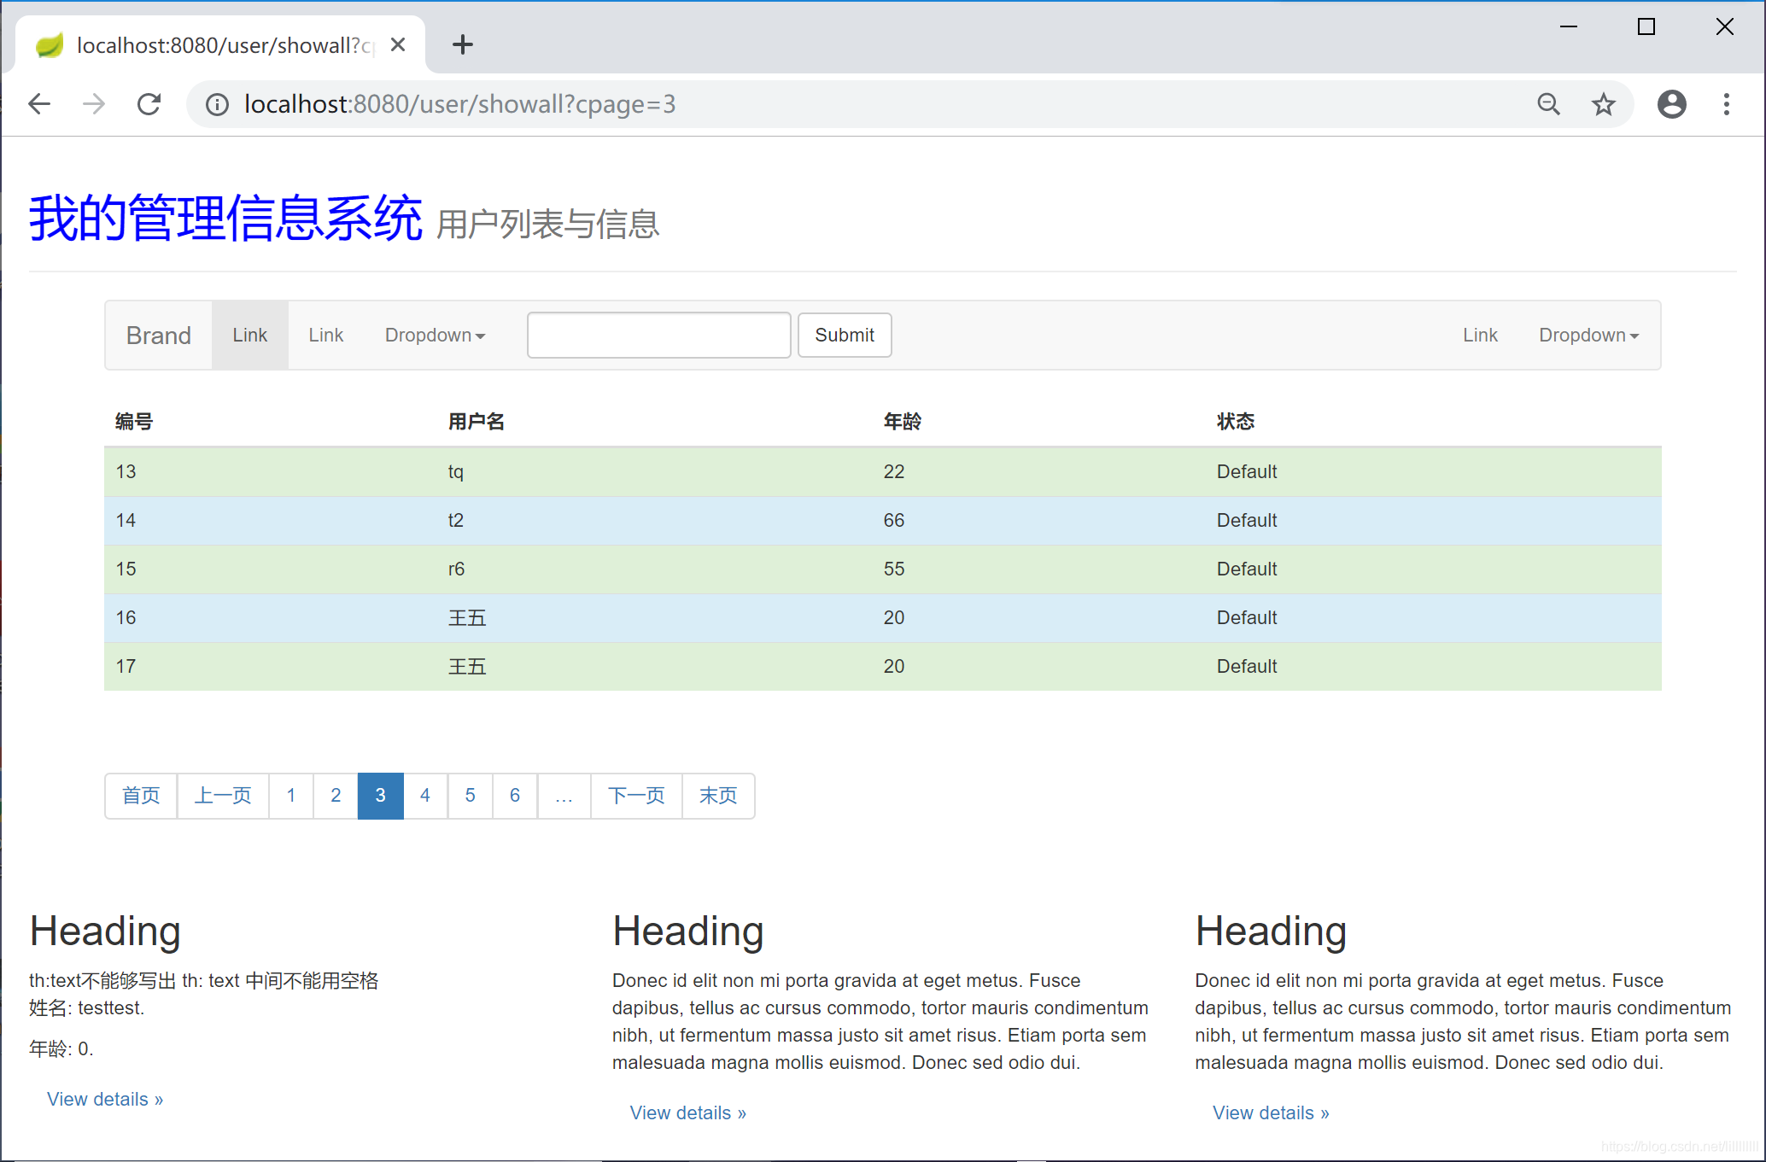Jump to 末页 last page

tap(717, 796)
